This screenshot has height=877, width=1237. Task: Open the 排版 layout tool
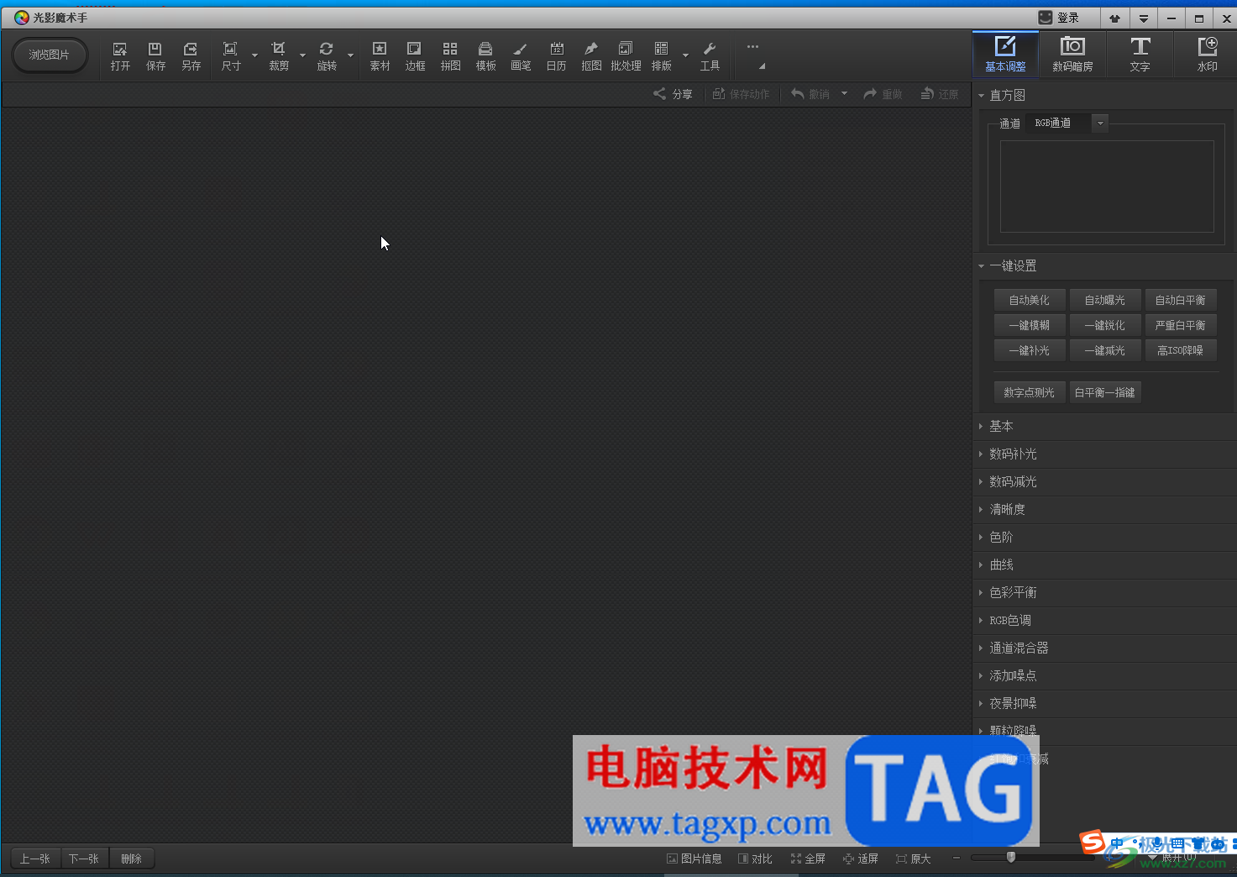662,56
